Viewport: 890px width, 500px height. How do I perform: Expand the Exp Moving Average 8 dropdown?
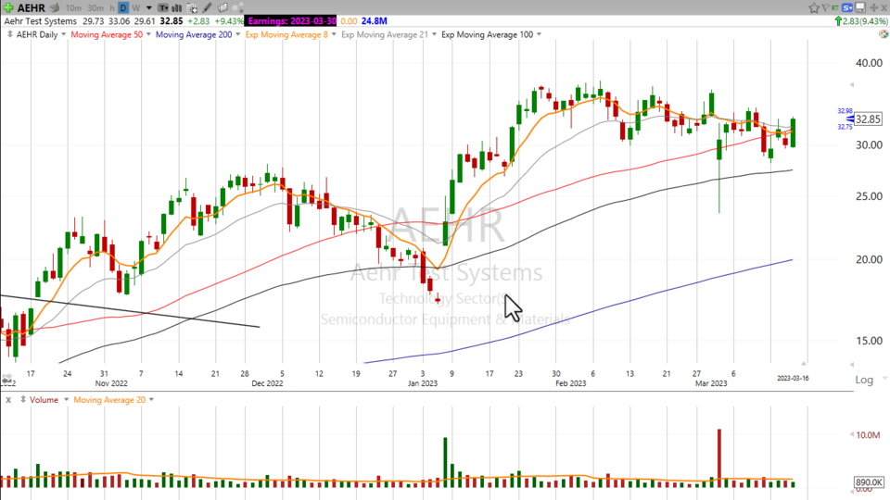tap(334, 34)
